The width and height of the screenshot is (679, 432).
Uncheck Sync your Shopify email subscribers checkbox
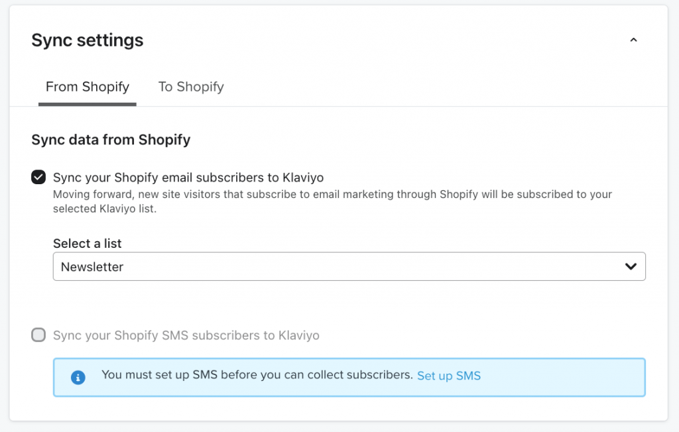[x=38, y=177]
